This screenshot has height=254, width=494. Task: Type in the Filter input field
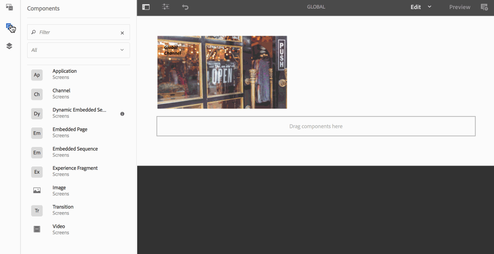coord(79,32)
